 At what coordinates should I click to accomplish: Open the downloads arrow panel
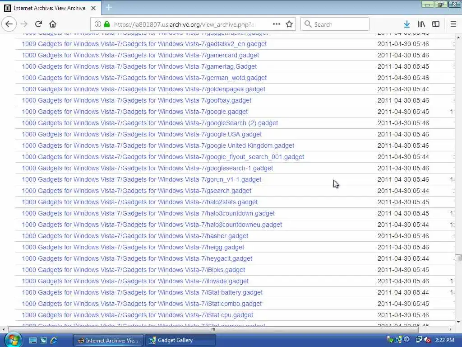point(407,24)
